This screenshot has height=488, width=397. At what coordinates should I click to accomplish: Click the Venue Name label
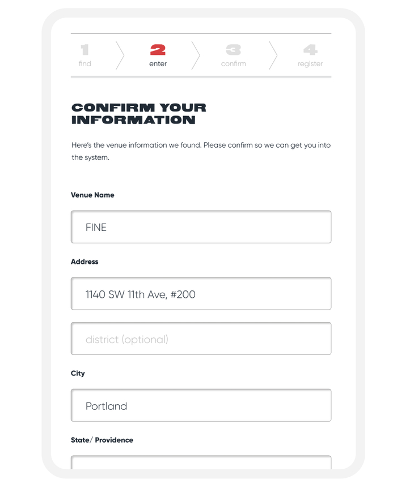pos(92,195)
